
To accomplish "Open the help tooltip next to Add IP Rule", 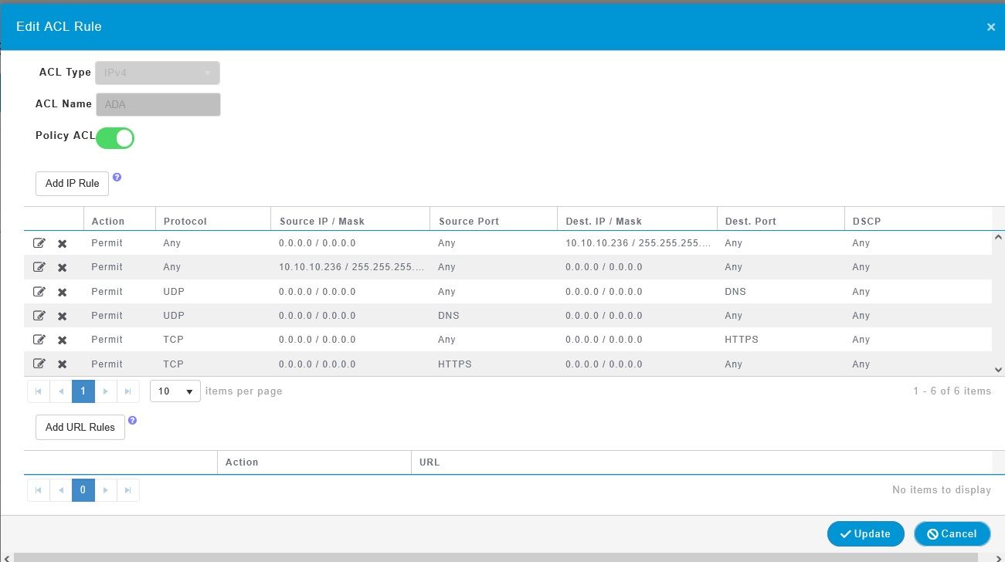I will (x=117, y=178).
